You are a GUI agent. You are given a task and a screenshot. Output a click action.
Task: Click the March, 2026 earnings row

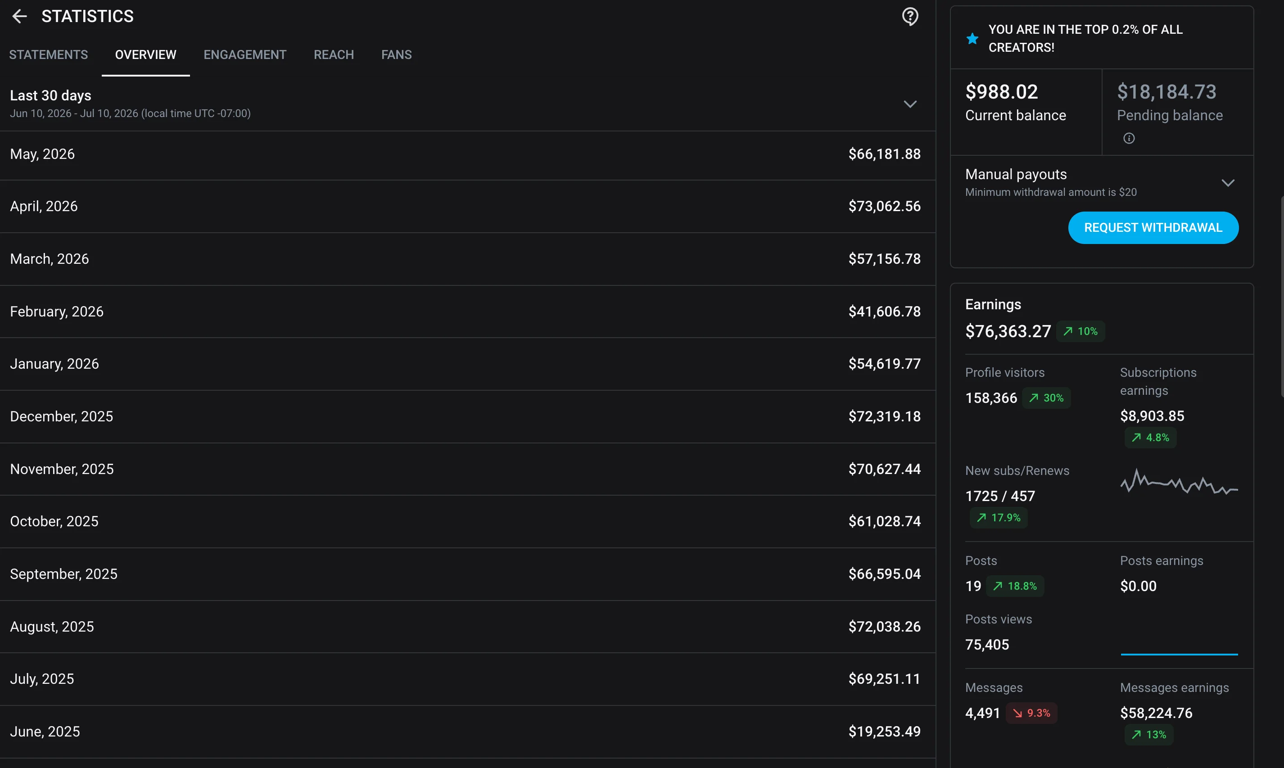[x=467, y=259]
